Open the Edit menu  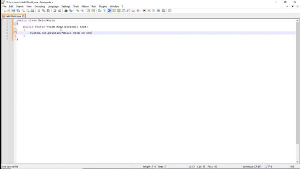[x=11, y=7]
